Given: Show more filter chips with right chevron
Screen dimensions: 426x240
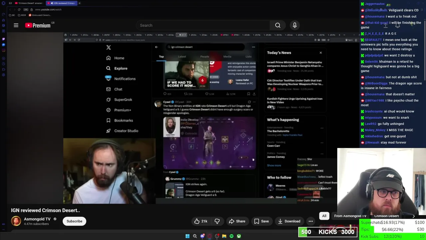Looking at the screenshot, I should 414,216.
